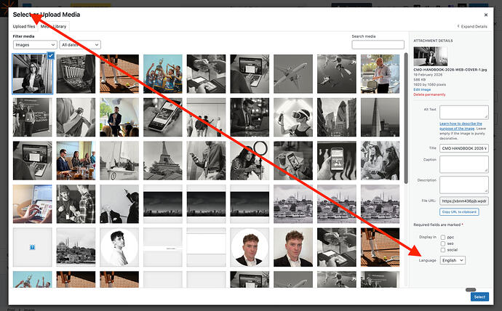Focus the Caption text area
Viewport: 502px width, 311px height.
point(464,164)
